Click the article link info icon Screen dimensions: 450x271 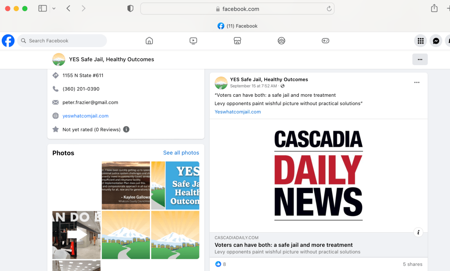(x=418, y=232)
